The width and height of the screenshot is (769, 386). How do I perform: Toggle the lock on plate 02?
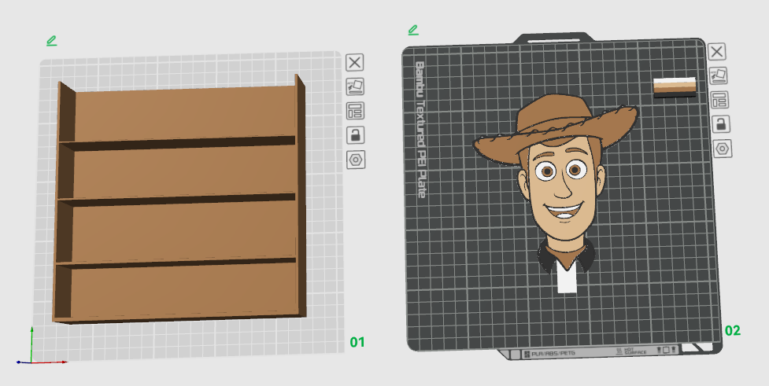[720, 124]
